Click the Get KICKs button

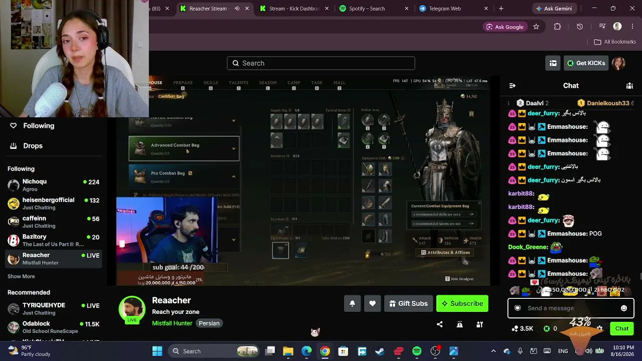tap(586, 63)
